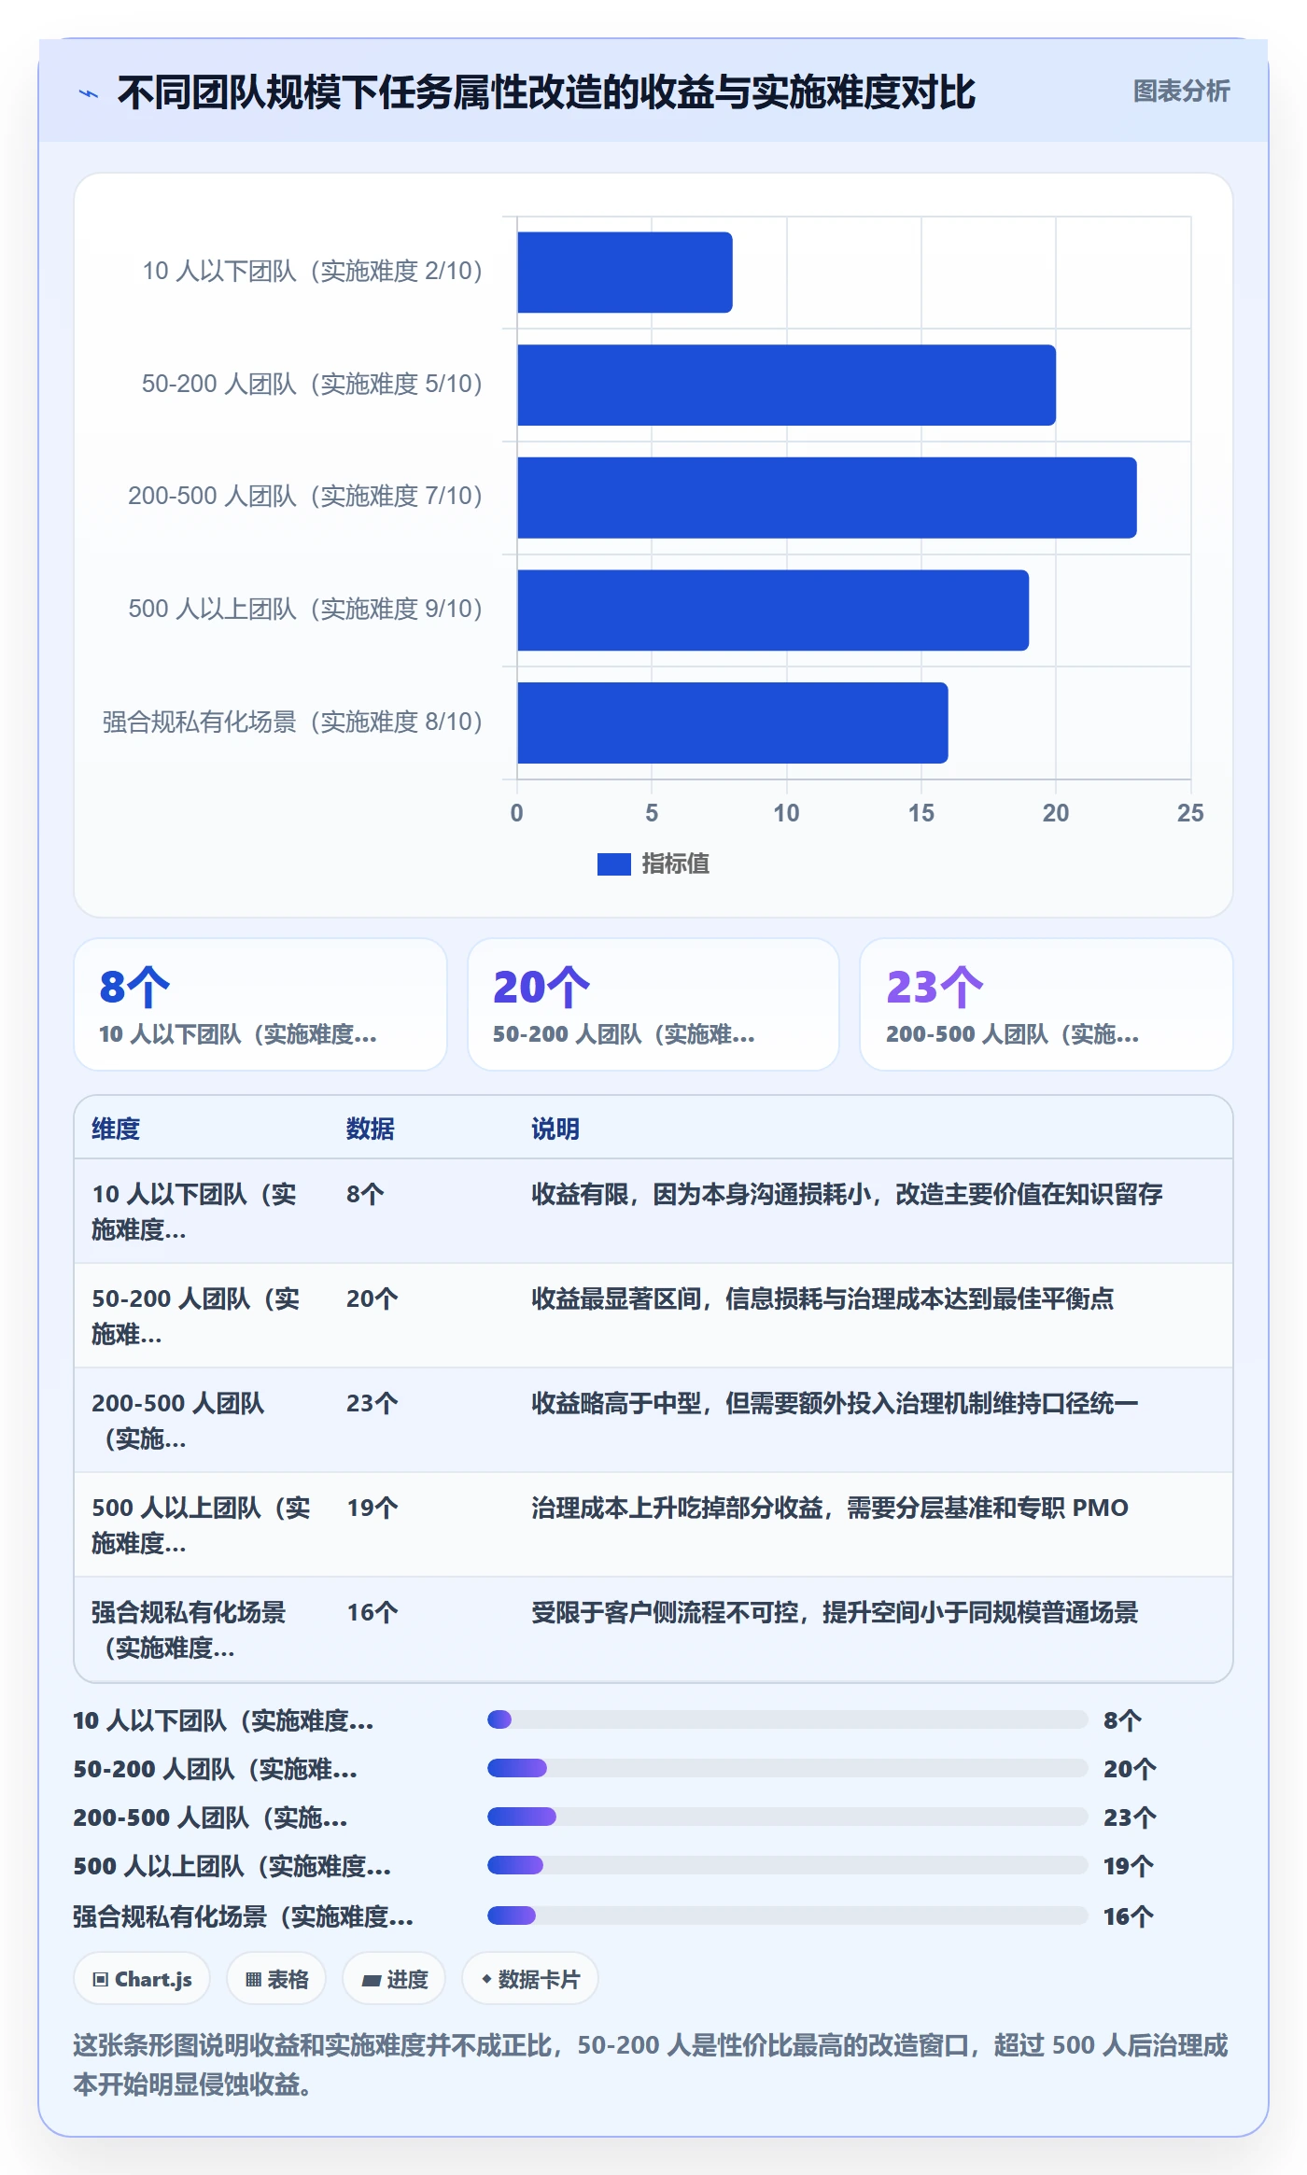This screenshot has width=1307, height=2175.
Task: Click the progress bar showing 23个
Action: 788,1817
